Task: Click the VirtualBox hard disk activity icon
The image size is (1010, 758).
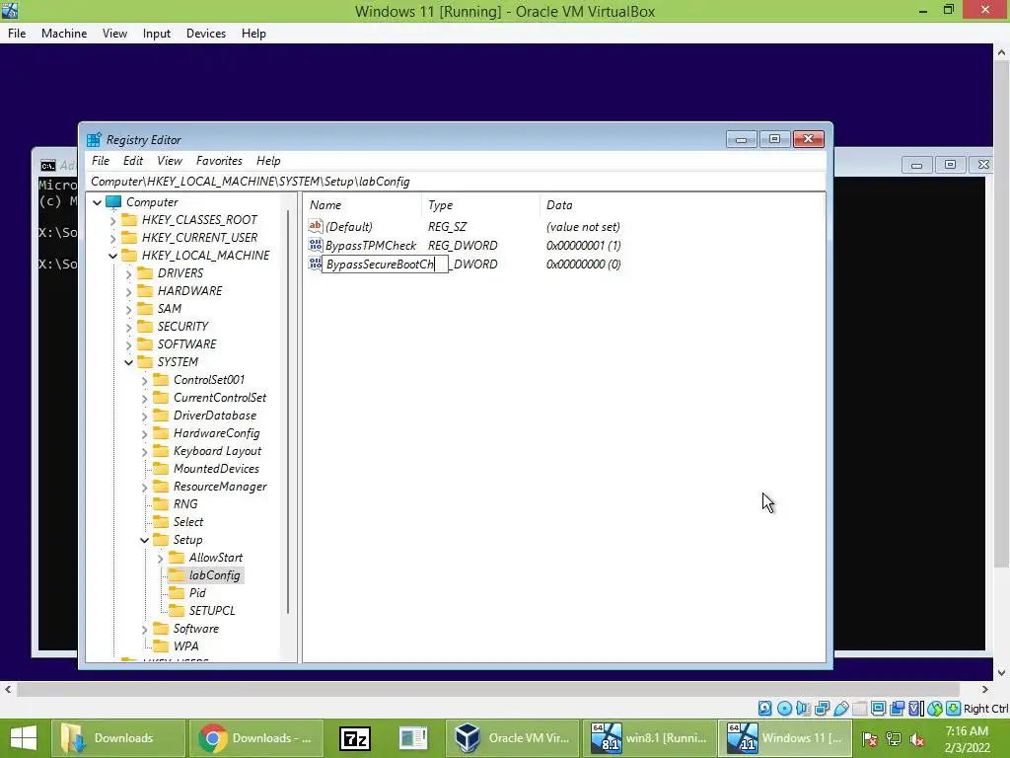Action: tap(764, 709)
